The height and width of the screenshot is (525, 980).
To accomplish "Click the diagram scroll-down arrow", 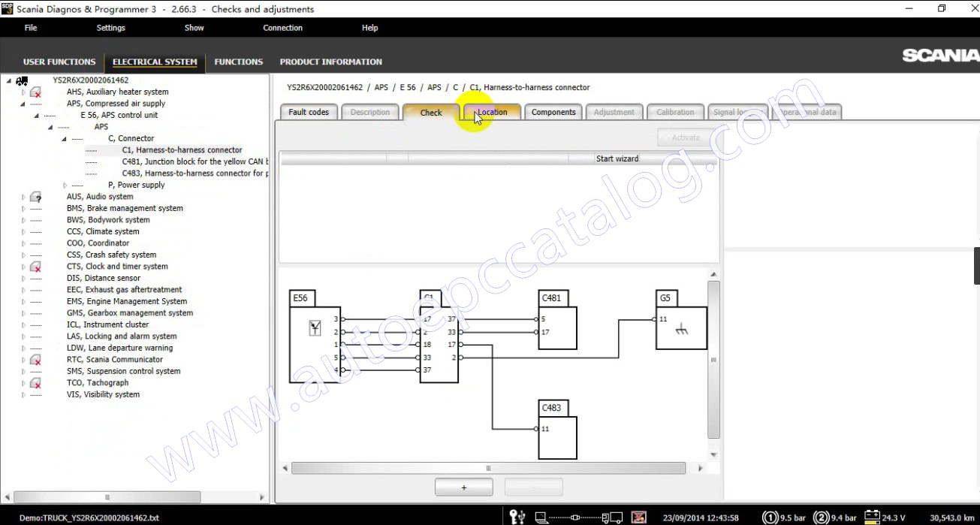I will pyautogui.click(x=713, y=455).
